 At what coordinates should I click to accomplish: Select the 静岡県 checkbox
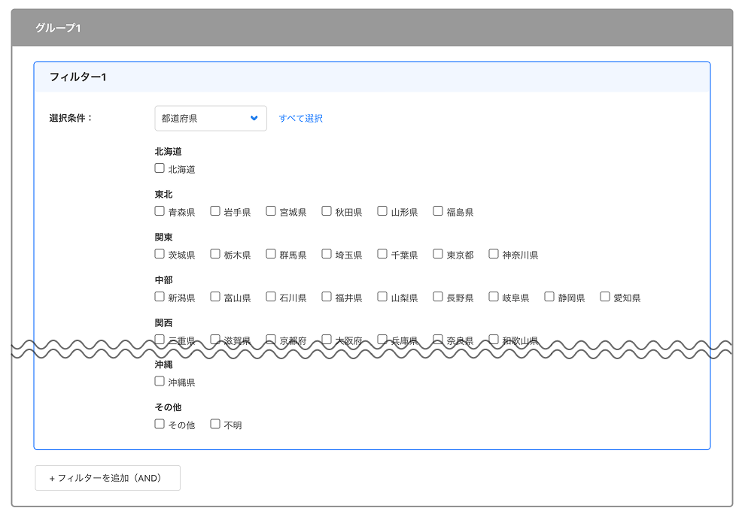pos(549,297)
